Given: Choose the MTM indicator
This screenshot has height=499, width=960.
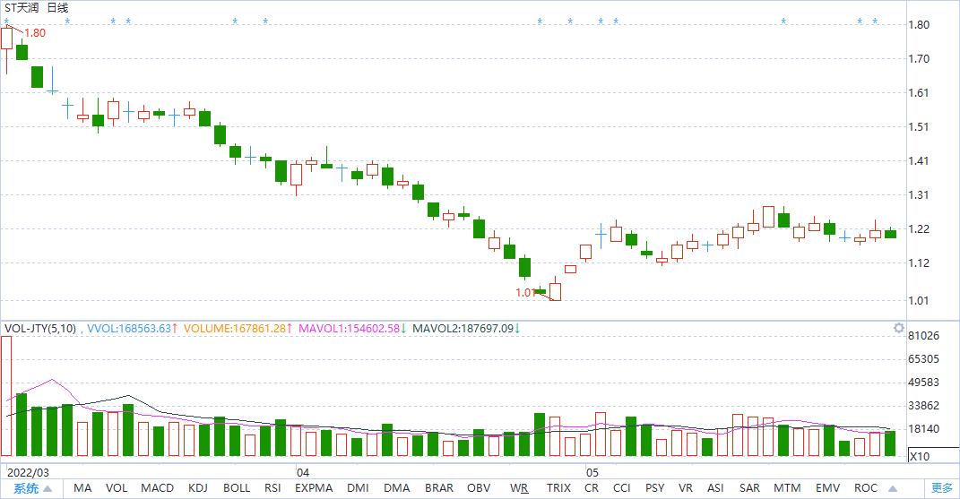Looking at the screenshot, I should (787, 488).
